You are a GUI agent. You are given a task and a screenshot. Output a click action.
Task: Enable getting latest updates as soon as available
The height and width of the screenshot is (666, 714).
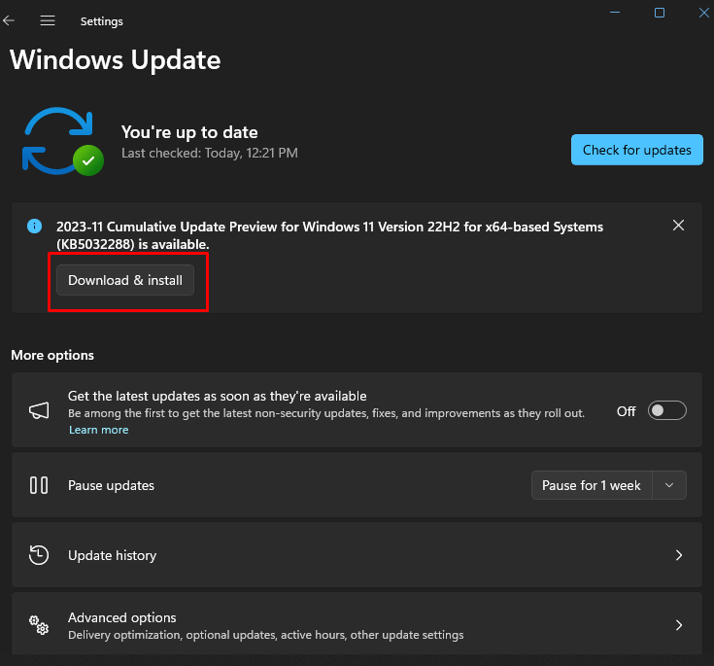667,411
